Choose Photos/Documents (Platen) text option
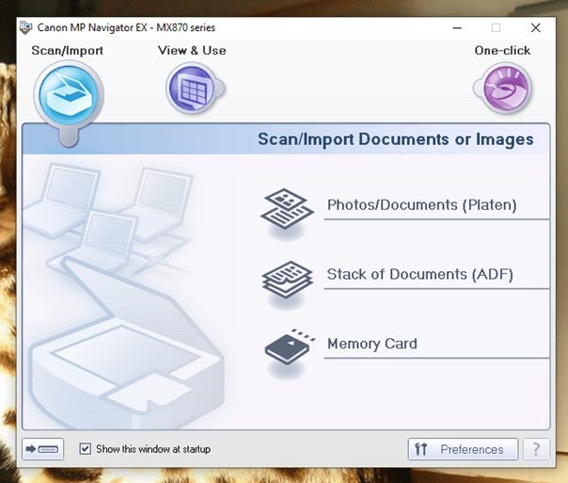Image resolution: width=568 pixels, height=483 pixels. click(x=421, y=205)
